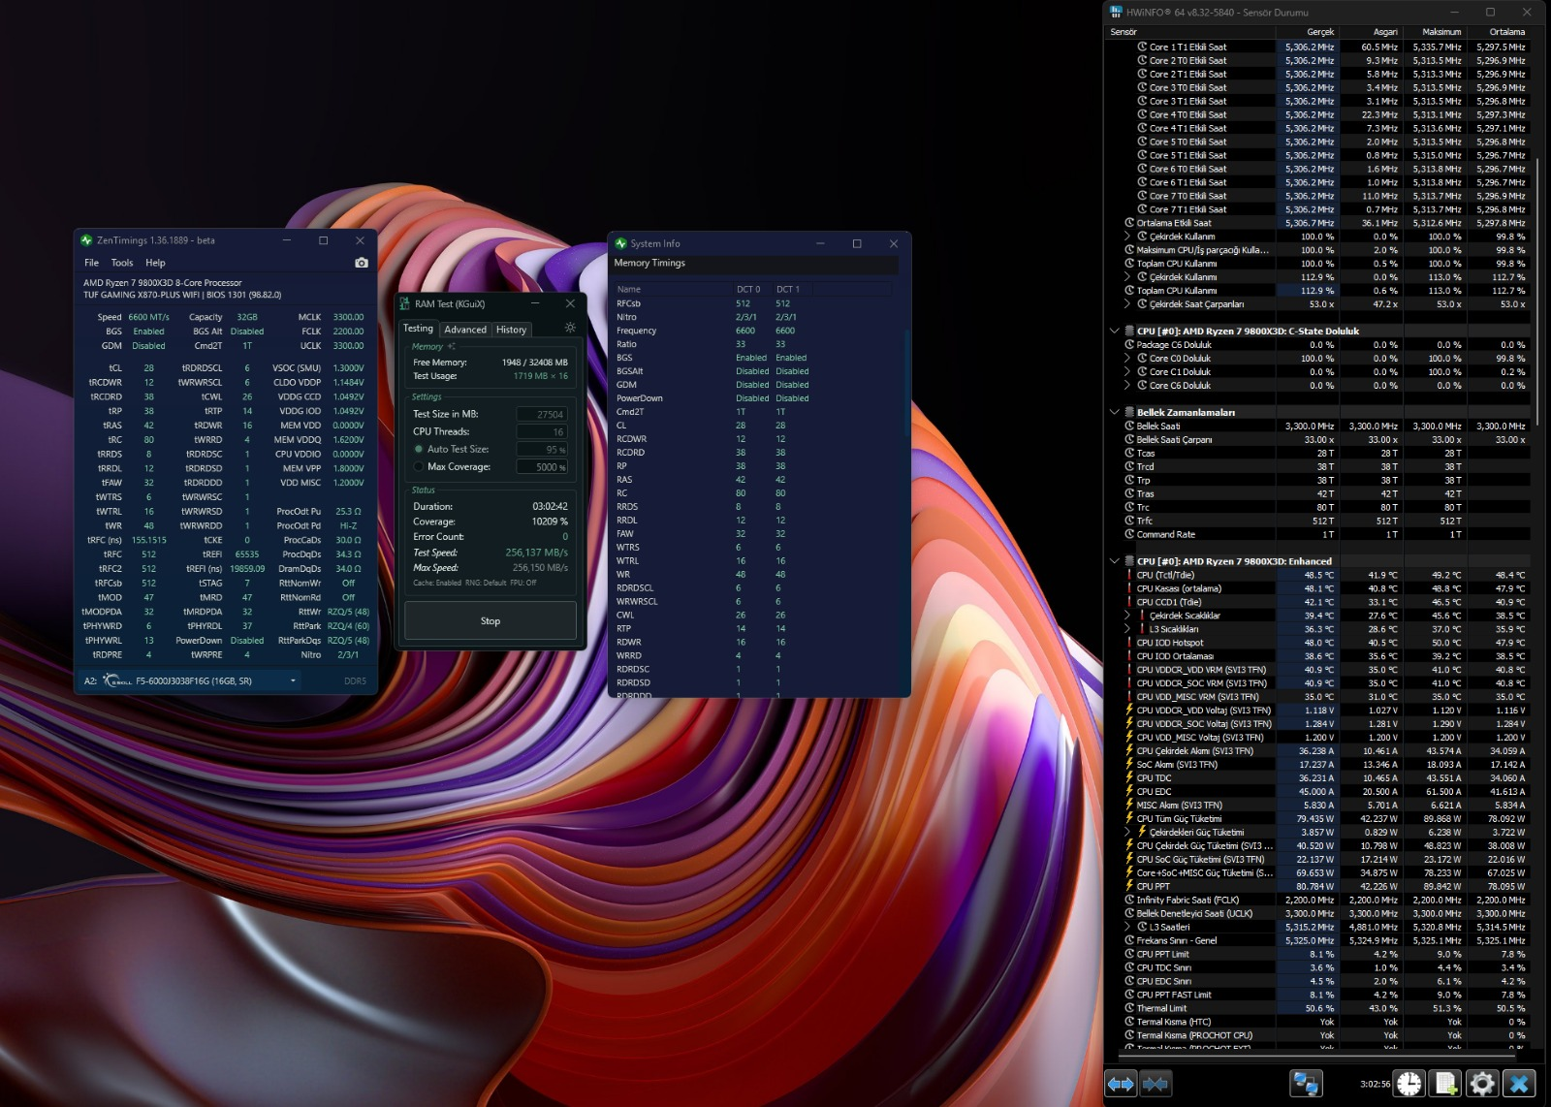1551x1107 pixels.
Task: Reset HWiNFO elapsed time clock icon
Action: tap(1409, 1084)
